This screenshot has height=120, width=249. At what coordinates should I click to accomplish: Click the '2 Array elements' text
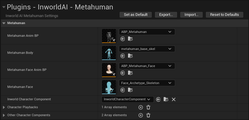coord(114,115)
